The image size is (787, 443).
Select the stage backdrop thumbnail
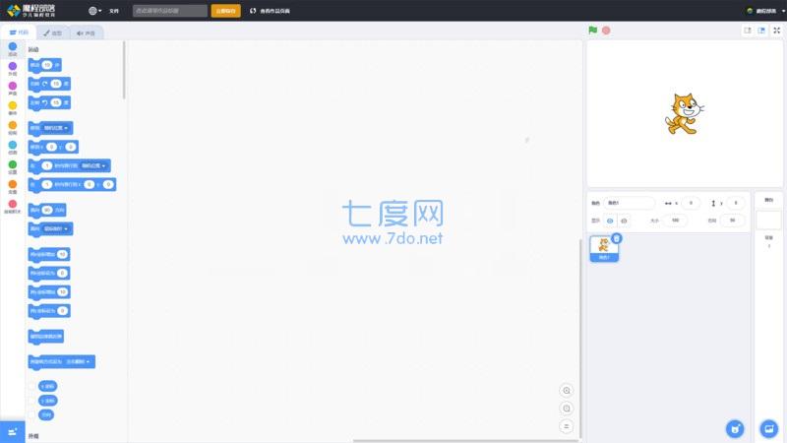coord(768,220)
